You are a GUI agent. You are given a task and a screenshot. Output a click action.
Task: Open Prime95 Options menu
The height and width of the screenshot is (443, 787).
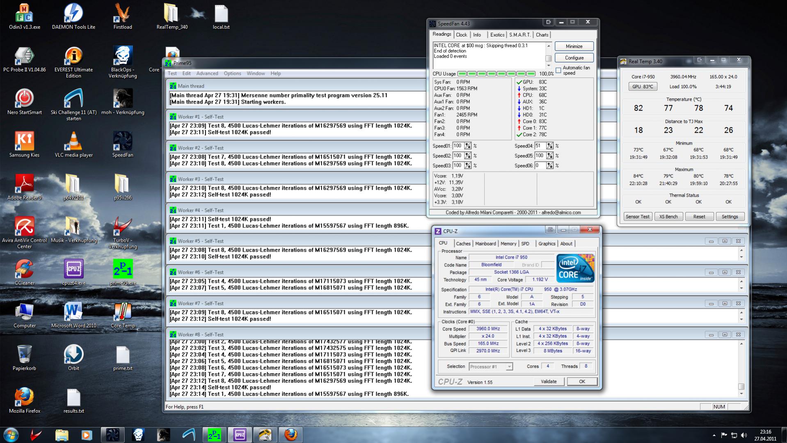[x=232, y=73]
